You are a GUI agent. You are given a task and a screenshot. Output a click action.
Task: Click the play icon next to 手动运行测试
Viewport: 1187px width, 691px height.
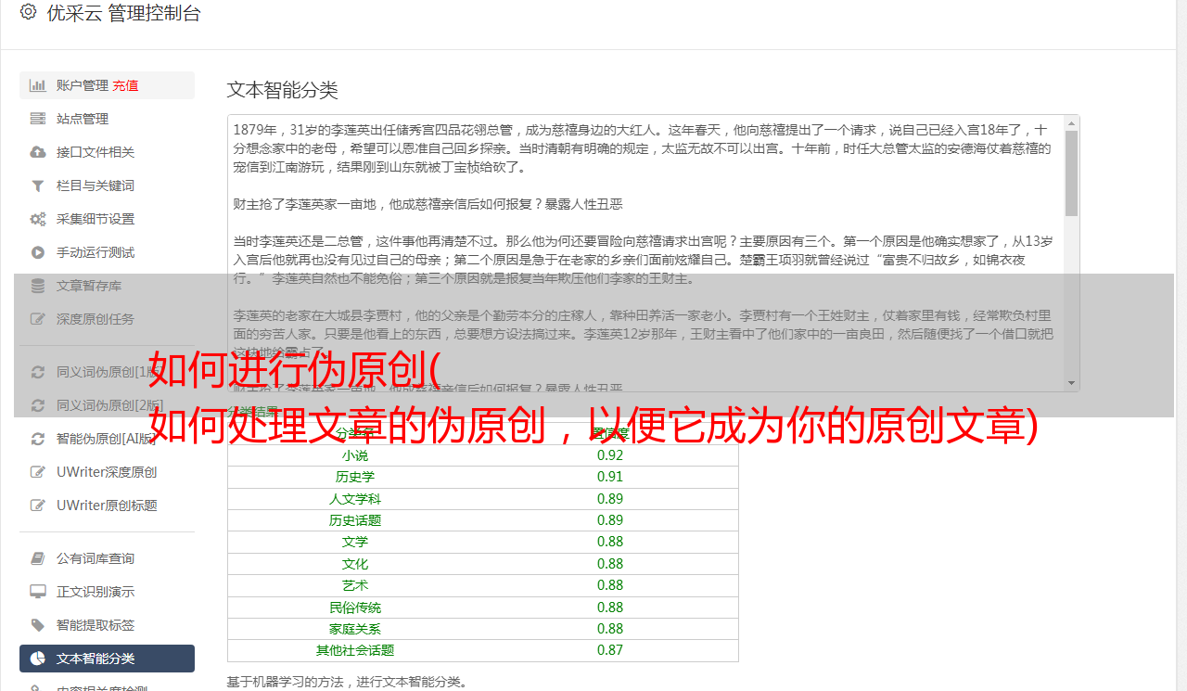37,252
